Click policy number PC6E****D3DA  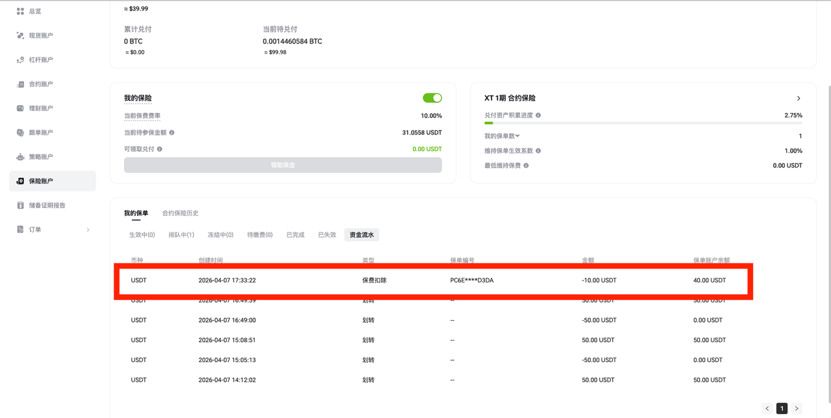tap(471, 280)
